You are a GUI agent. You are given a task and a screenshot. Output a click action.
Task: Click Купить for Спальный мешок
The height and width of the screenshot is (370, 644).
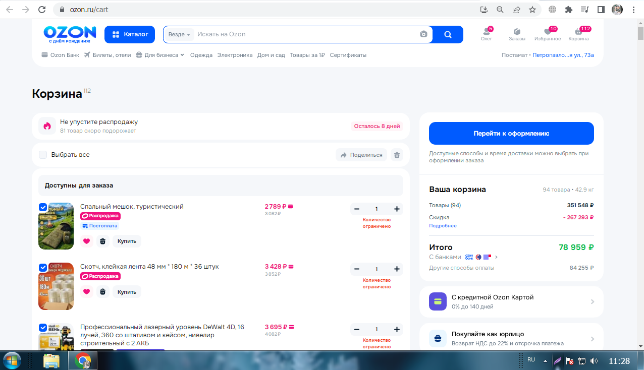pos(127,241)
